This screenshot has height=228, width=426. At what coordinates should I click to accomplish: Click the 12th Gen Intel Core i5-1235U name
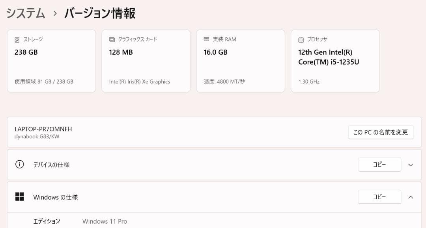coord(329,57)
